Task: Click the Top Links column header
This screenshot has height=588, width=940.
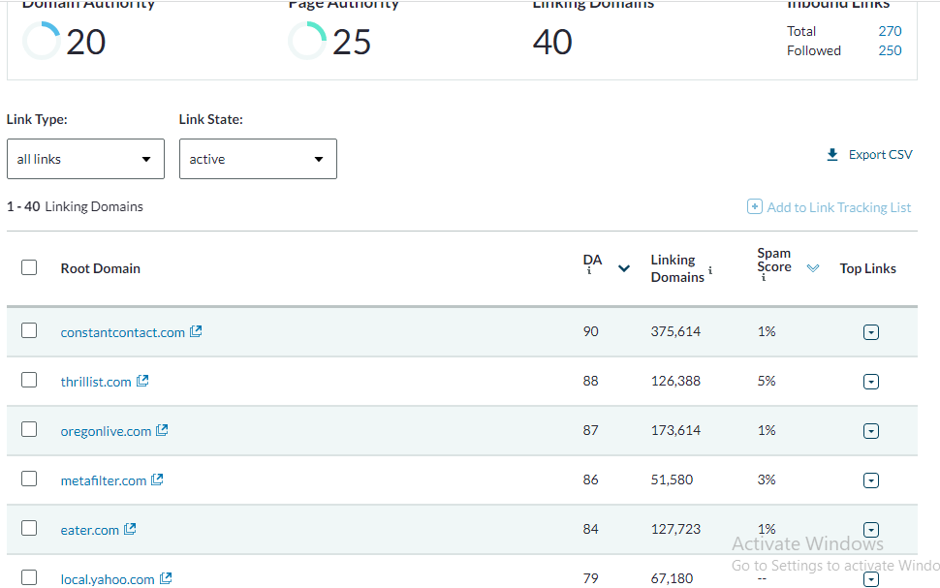Action: click(867, 268)
